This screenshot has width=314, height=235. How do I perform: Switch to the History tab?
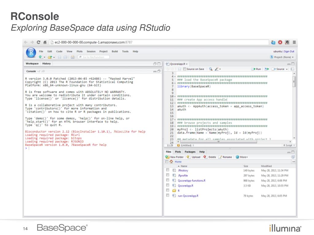click(47, 64)
